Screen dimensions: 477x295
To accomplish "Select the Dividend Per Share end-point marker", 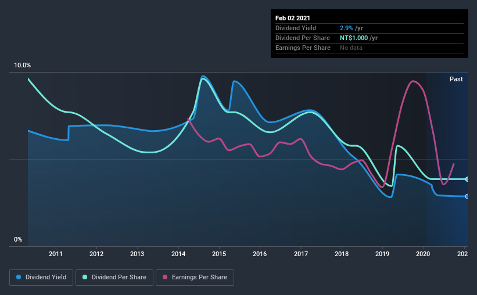I will 467,179.
